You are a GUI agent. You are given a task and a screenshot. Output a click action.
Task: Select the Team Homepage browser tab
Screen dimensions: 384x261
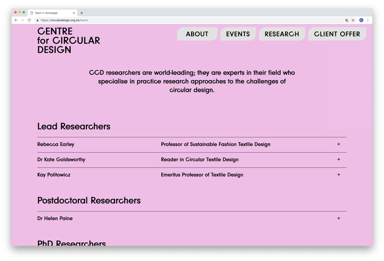52,13
